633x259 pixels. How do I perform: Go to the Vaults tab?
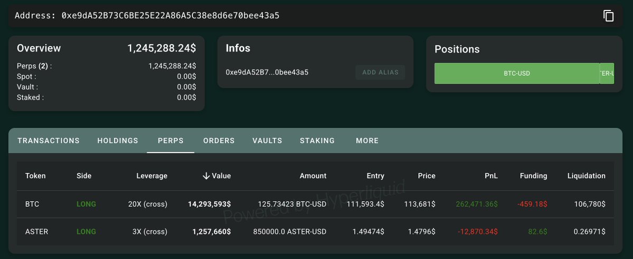tap(267, 141)
